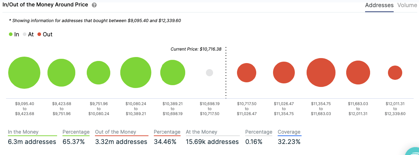The width and height of the screenshot is (419, 155).
Task: Click the small gray At the Money bubble
Action: click(x=209, y=73)
